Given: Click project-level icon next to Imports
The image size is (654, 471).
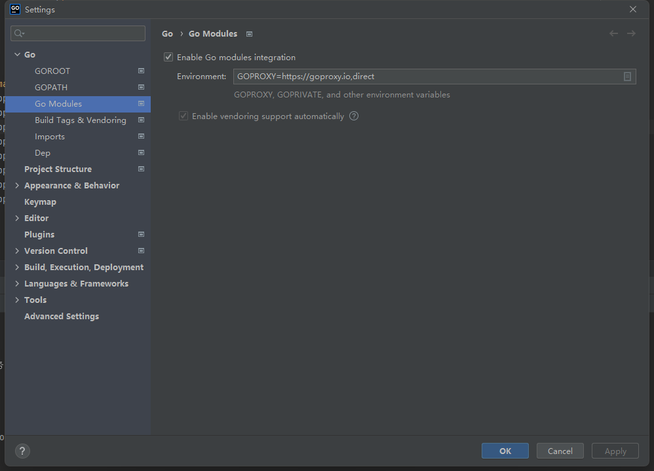Looking at the screenshot, I should click(x=142, y=136).
